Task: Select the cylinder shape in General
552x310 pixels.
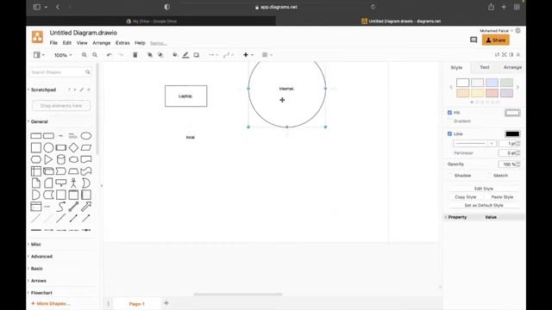Action: tap(61, 159)
